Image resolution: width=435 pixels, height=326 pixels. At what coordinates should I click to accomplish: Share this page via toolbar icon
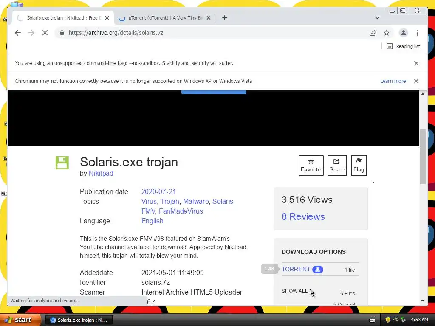(x=373, y=33)
